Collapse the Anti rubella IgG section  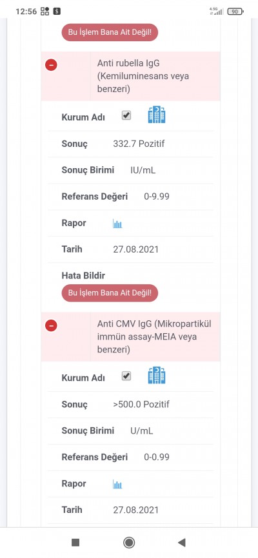(51, 65)
